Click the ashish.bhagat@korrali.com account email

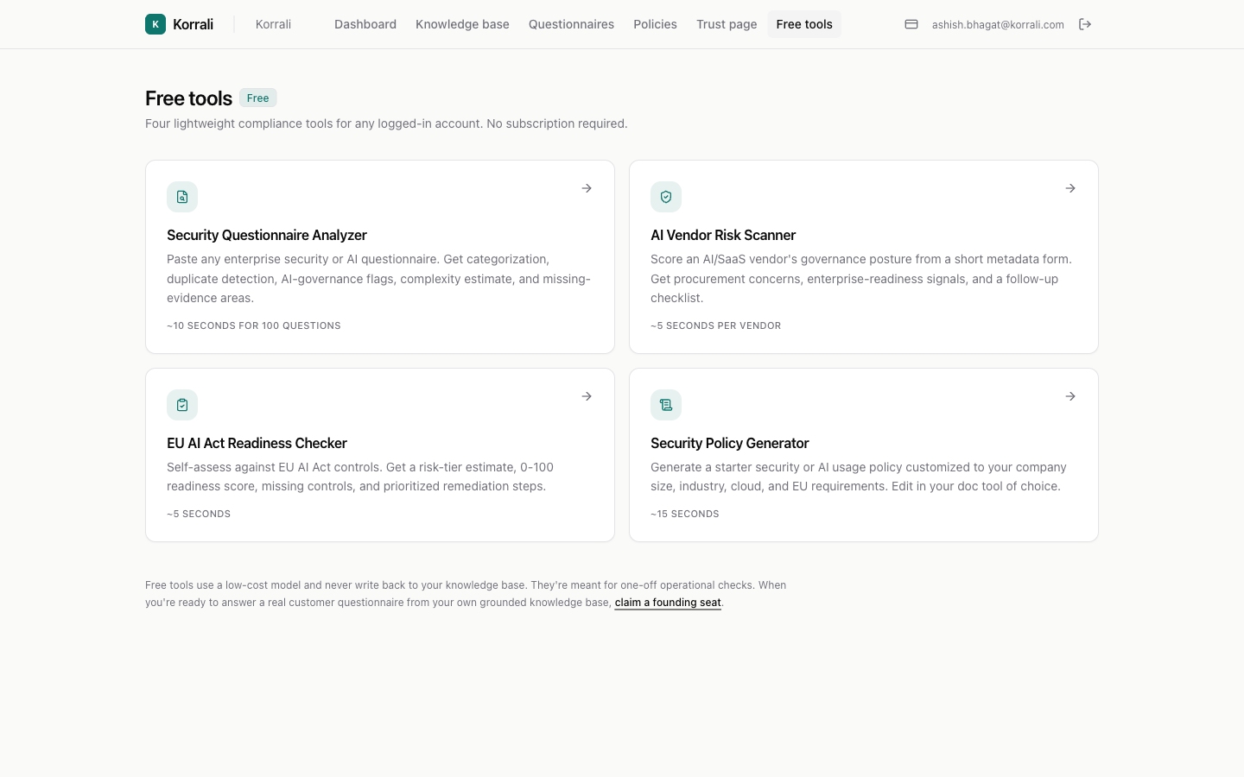click(x=998, y=25)
